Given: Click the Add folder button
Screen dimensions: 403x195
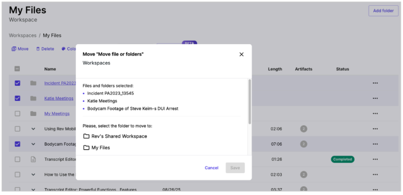Looking at the screenshot, I should 383,11.
